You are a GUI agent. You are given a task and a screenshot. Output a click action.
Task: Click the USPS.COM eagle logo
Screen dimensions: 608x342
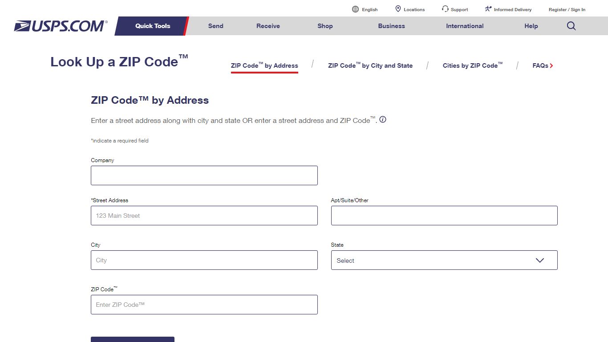(61, 26)
